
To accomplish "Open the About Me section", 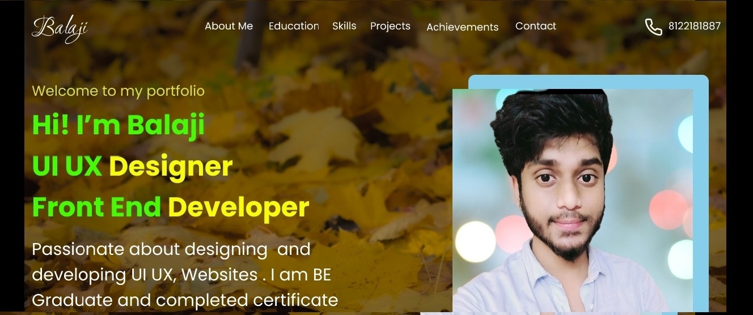I will 229,26.
